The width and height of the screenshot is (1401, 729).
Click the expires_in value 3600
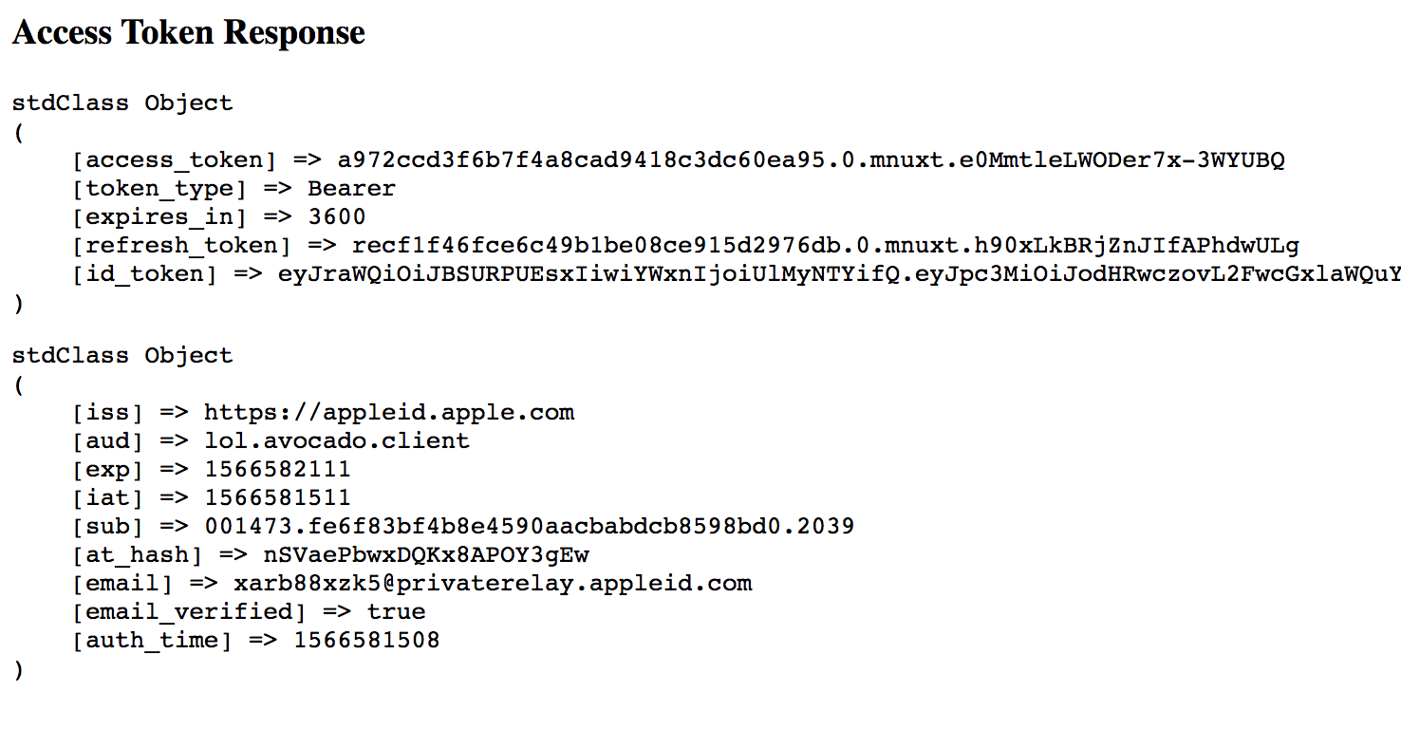coord(337,216)
